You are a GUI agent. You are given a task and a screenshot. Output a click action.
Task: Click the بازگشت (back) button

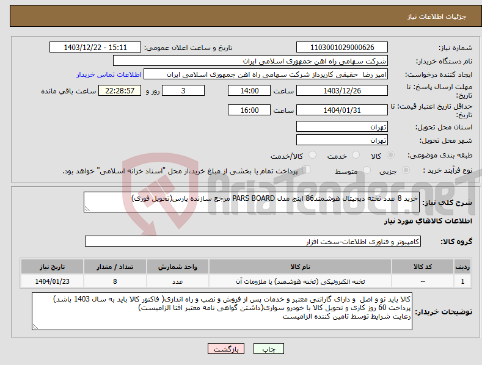[x=226, y=349]
